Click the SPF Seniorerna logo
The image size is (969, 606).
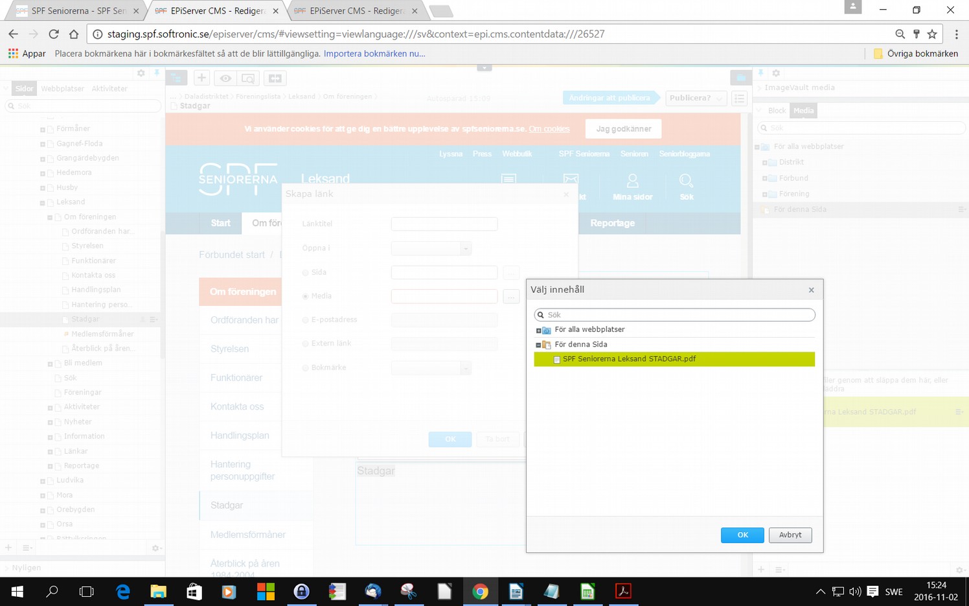click(238, 180)
